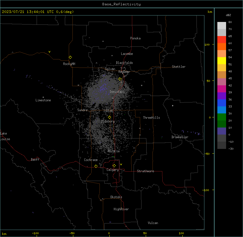Click the white plus marker north of Drumheller
The height and width of the screenshot is (237, 243).
[173, 106]
